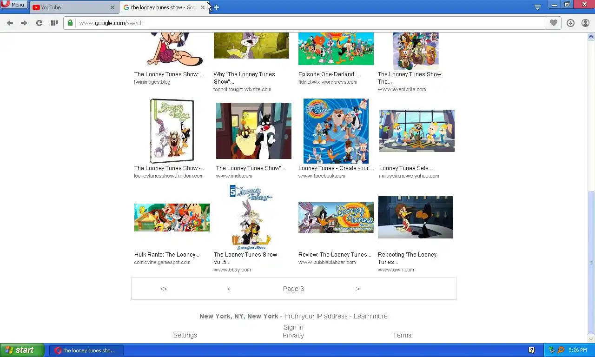Go to previous results page <
The height and width of the screenshot is (357, 595).
[x=229, y=289]
